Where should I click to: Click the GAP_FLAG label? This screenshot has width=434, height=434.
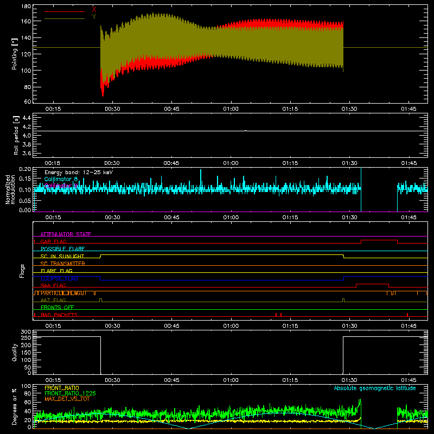pos(53,241)
